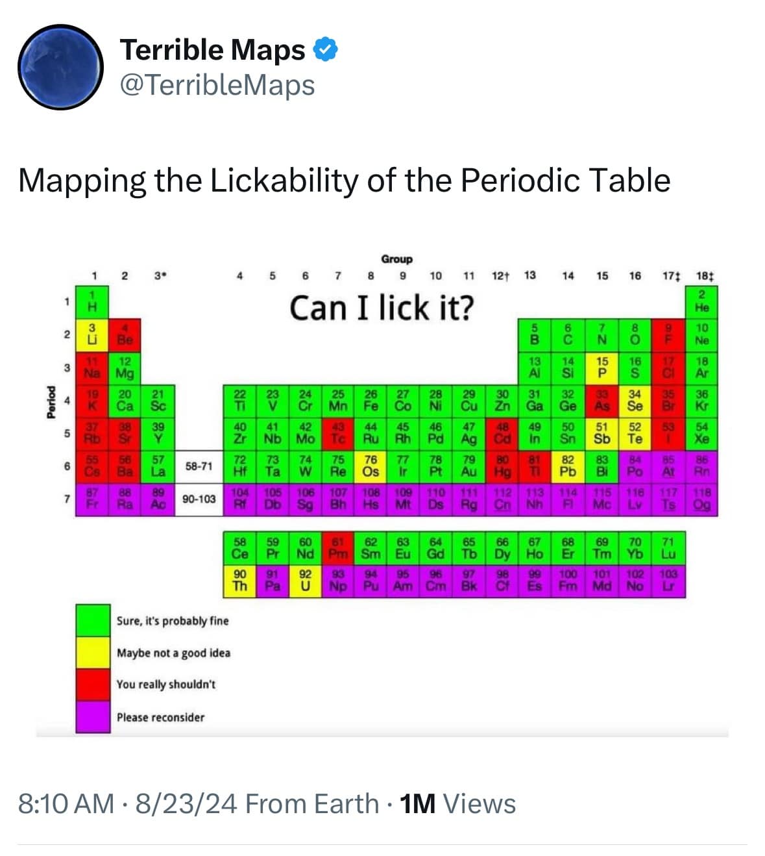Open the Terrible Maps profile avatar

(x=60, y=67)
